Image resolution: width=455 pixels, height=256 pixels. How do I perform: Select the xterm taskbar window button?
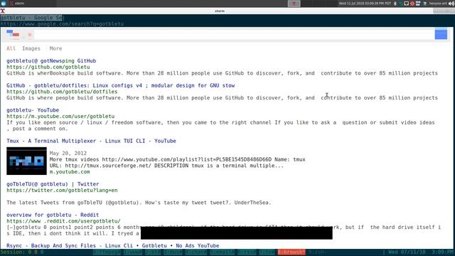(32, 4)
